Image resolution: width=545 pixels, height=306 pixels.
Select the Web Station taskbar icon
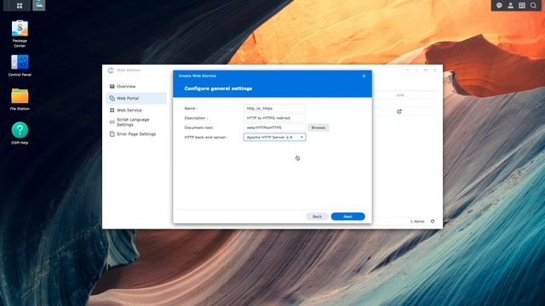(39, 5)
